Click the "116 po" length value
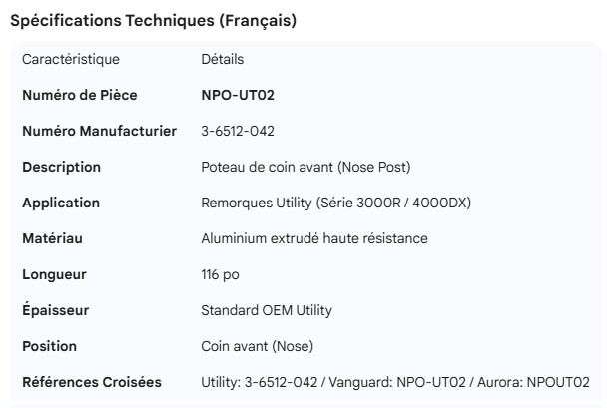This screenshot has height=408, width=611. [220, 275]
